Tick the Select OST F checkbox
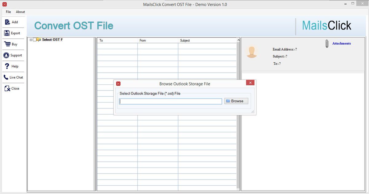 pos(34,40)
